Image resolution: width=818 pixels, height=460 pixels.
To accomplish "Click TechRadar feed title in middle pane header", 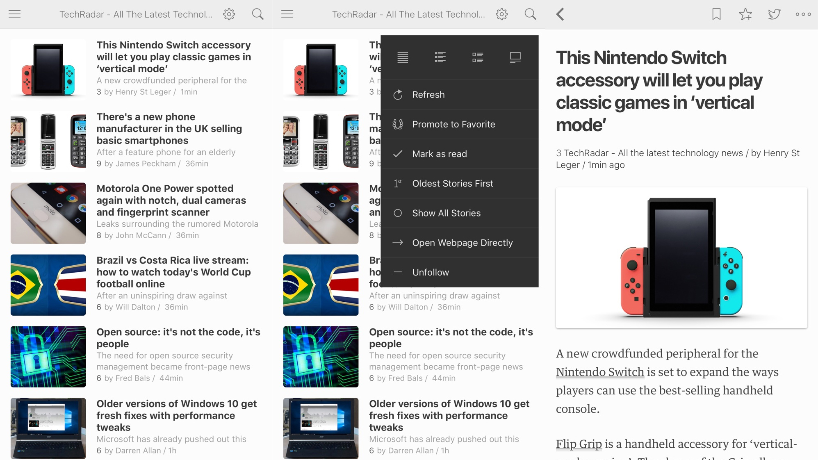I will click(x=408, y=14).
